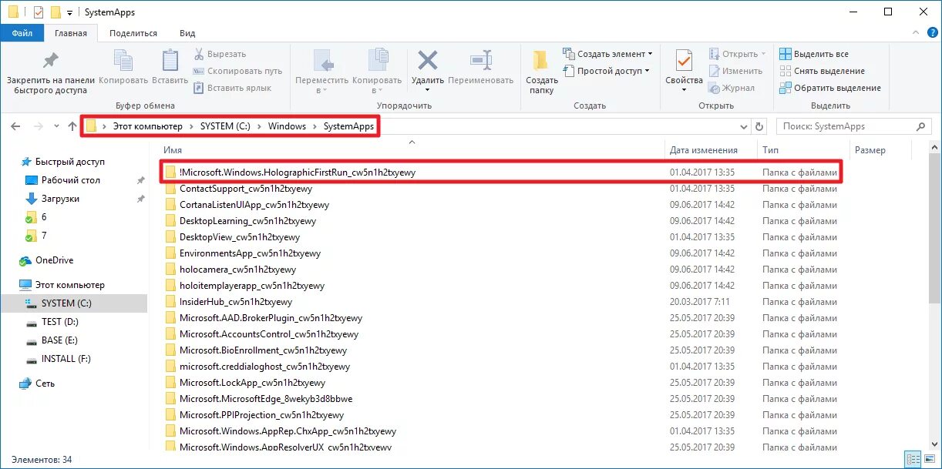Open the Quick Access Toolbar customize arrow
This screenshot has height=469, width=942.
[69, 12]
